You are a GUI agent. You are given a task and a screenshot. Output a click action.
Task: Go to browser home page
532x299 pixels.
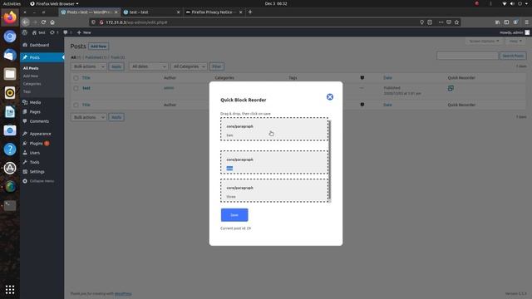[x=52, y=22]
